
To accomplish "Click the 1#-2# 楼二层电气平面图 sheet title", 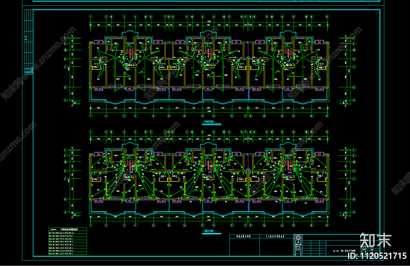I will tap(344, 251).
